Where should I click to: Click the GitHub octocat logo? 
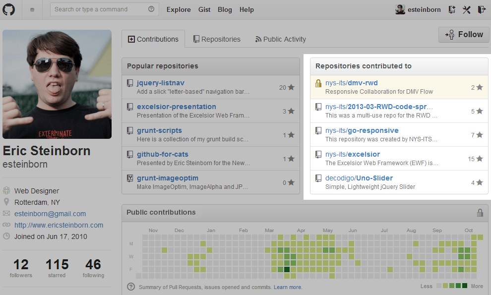[x=9, y=9]
